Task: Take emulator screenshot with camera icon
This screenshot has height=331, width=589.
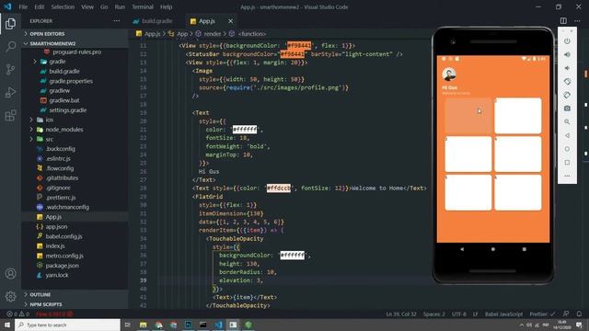Action: click(x=567, y=108)
